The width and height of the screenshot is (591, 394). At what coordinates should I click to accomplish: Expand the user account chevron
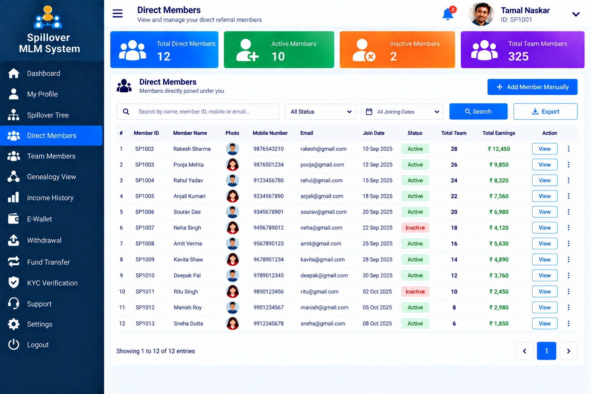pos(576,14)
